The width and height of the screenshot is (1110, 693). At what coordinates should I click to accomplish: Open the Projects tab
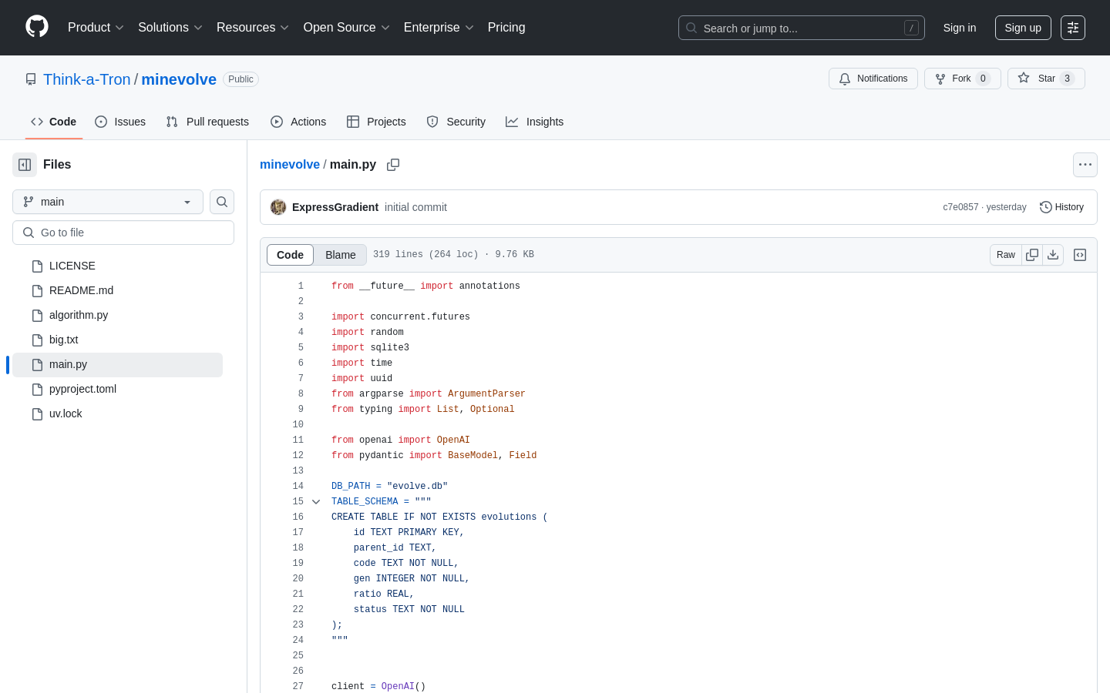click(376, 122)
